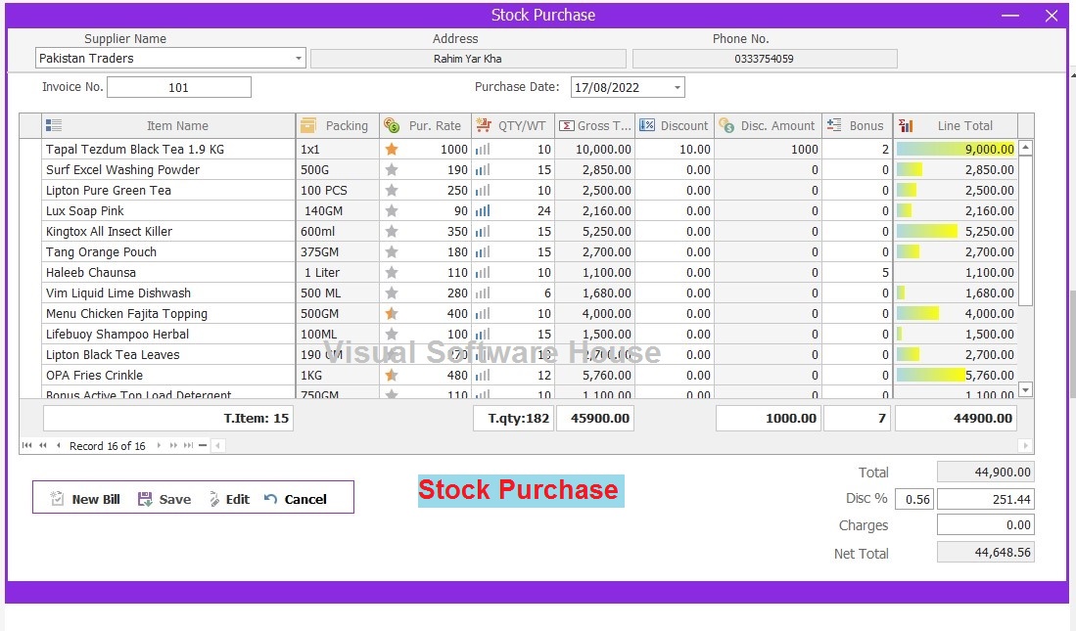Select the Vim Liquid Lime Dishwash item cell

click(168, 293)
